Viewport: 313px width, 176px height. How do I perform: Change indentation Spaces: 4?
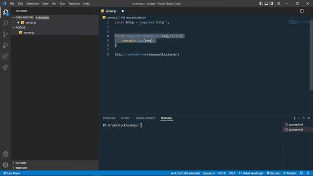[x=209, y=173]
